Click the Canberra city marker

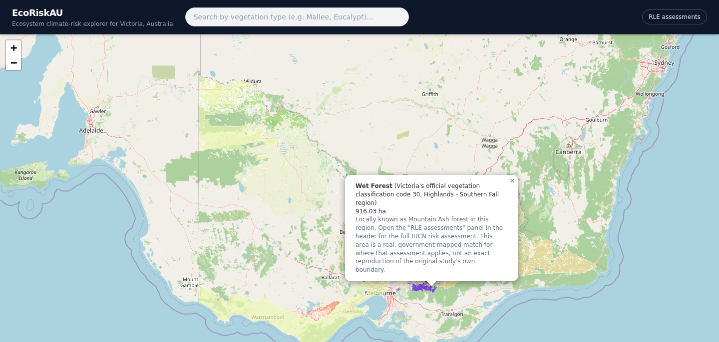tap(568, 146)
